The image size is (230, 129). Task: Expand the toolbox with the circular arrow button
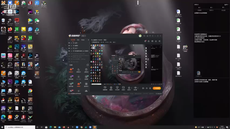88,65
